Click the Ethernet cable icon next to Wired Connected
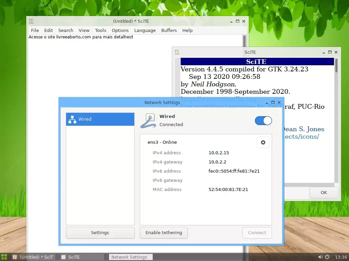This screenshot has height=261, width=349. coord(148,121)
